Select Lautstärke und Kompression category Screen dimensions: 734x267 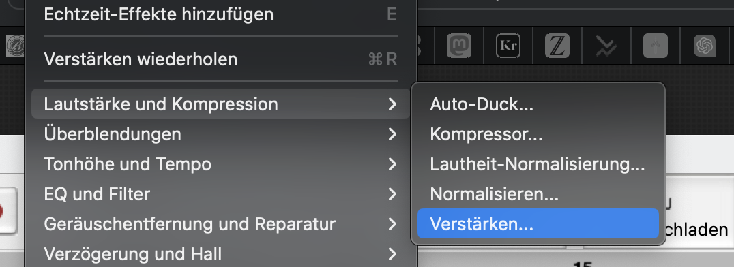pos(220,104)
